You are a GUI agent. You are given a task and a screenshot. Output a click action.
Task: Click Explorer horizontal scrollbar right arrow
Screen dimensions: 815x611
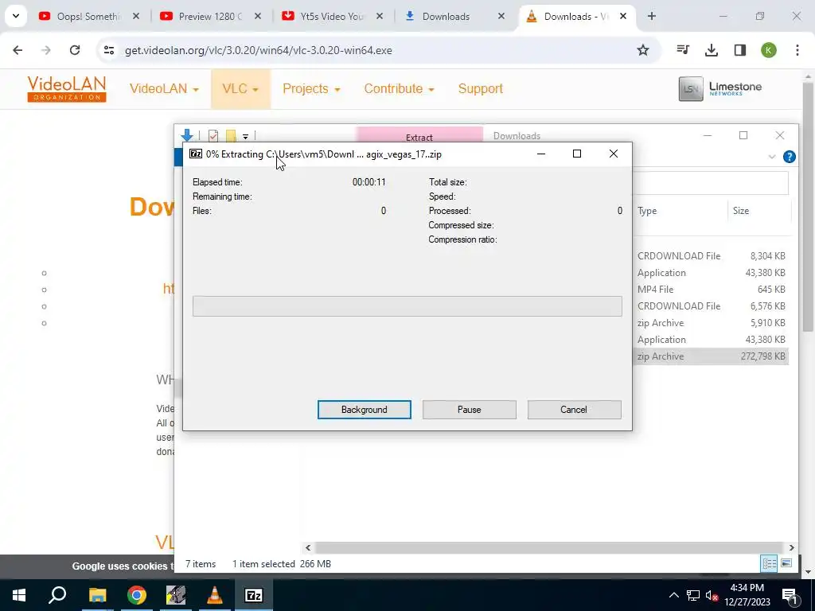click(x=791, y=547)
